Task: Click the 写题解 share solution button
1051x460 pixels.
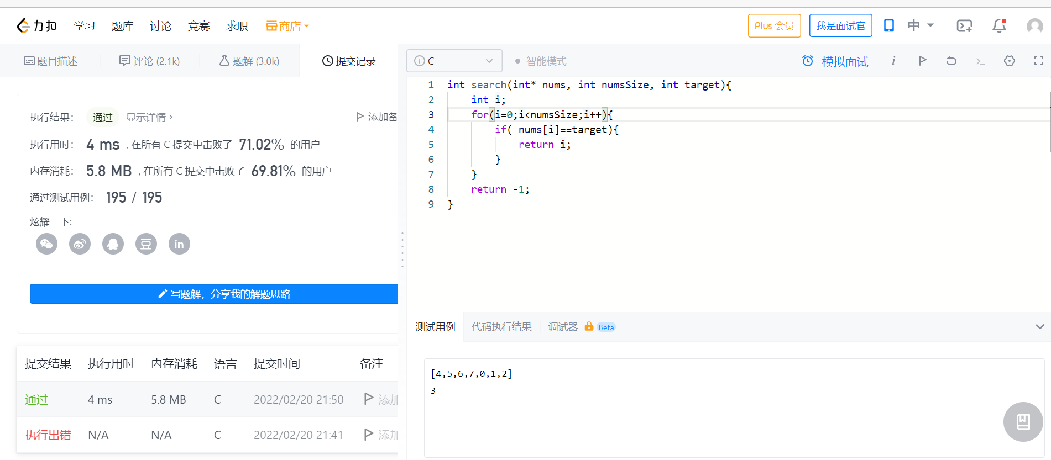Action: (x=214, y=294)
